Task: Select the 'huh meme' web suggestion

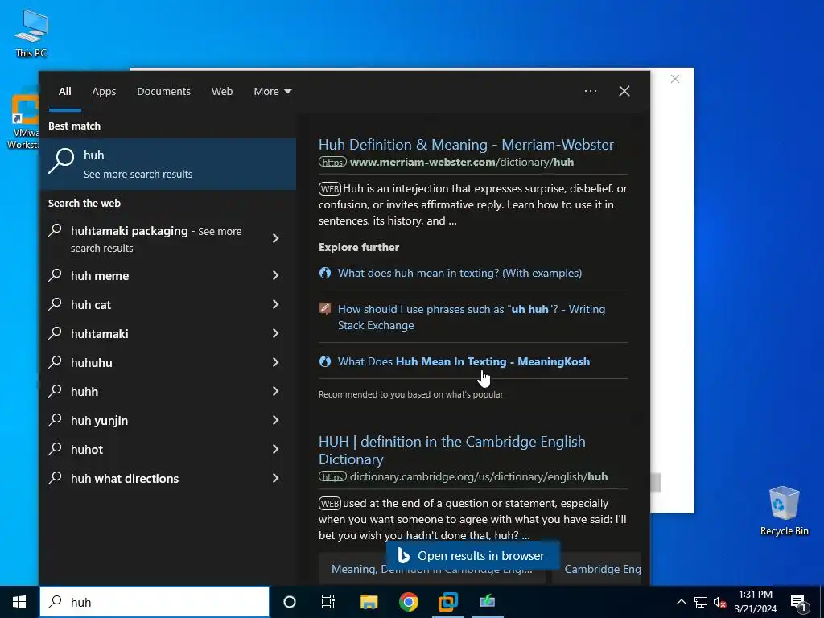Action: (x=100, y=275)
